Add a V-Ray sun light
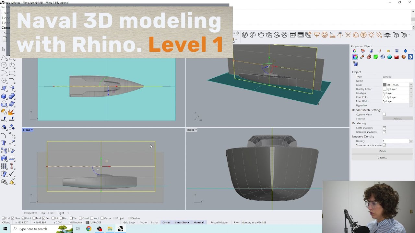This screenshot has height=233, width=415. pyautogui.click(x=372, y=35)
